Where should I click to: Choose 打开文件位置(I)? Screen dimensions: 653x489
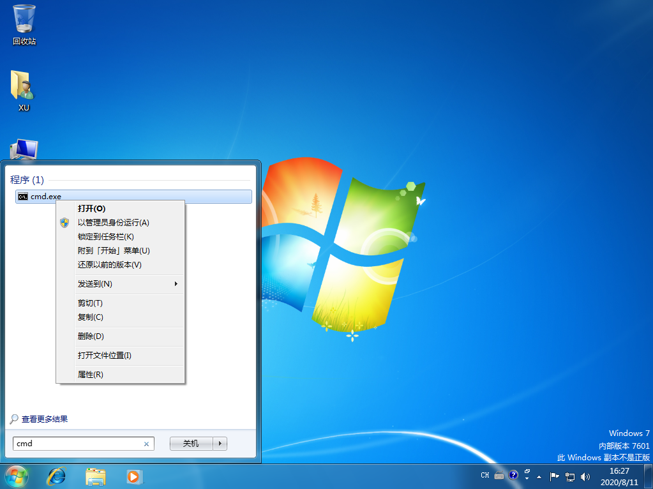click(x=121, y=356)
